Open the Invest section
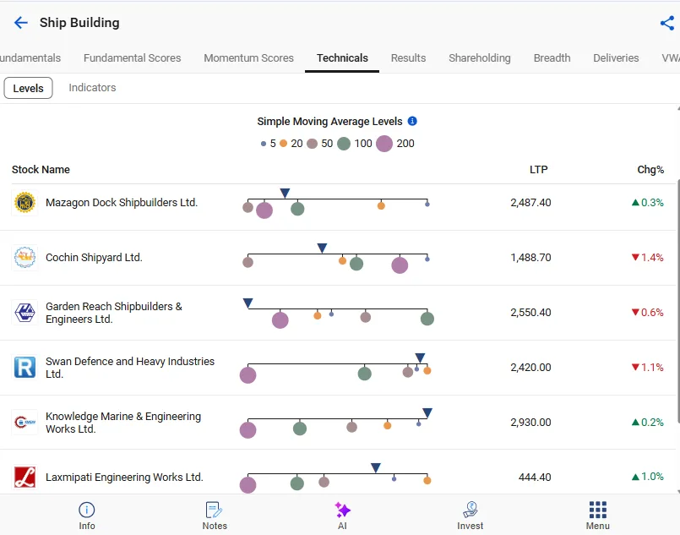 (471, 516)
